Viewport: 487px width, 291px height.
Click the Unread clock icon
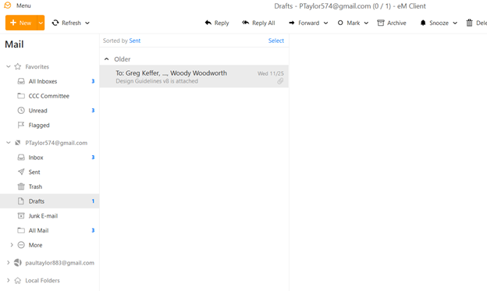[x=21, y=110]
